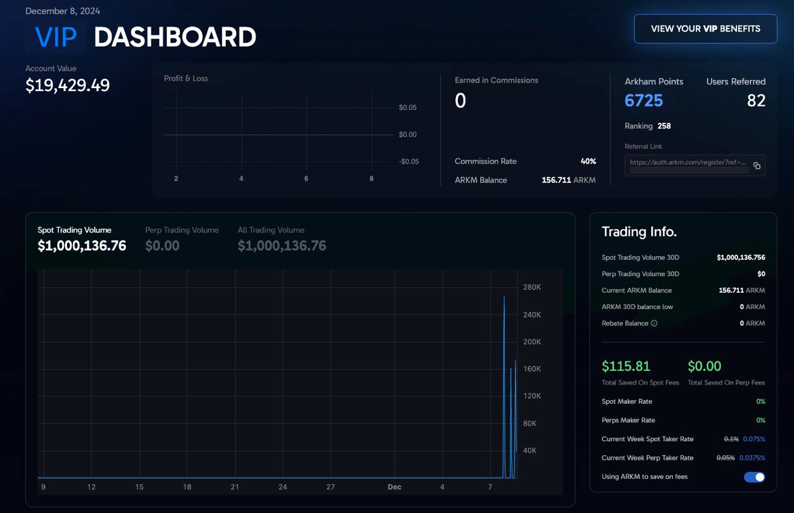This screenshot has width=794, height=513.
Task: Click the $115.81 total saved on spot fees
Action: click(x=626, y=366)
